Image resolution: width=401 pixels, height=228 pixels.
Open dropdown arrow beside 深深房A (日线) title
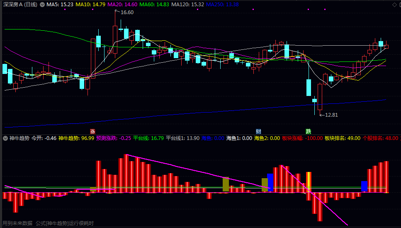pyautogui.click(x=42, y=5)
